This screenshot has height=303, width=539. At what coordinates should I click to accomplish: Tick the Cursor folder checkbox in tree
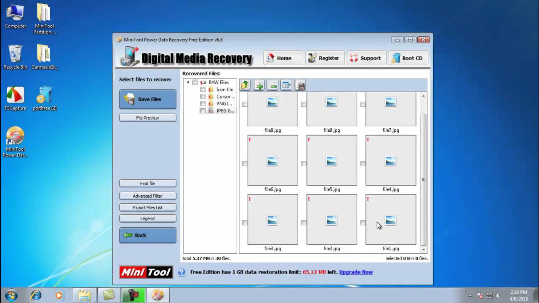pyautogui.click(x=203, y=97)
